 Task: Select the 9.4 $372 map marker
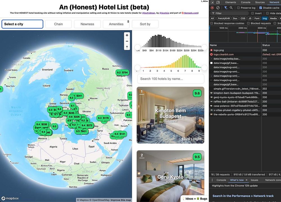tap(87, 125)
